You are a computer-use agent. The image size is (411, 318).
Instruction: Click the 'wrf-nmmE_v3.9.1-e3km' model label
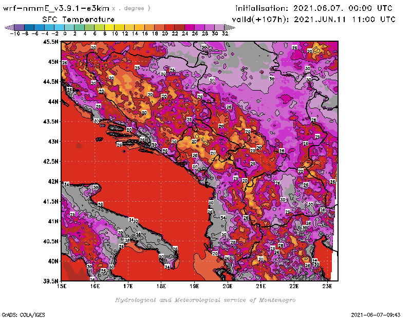point(56,8)
